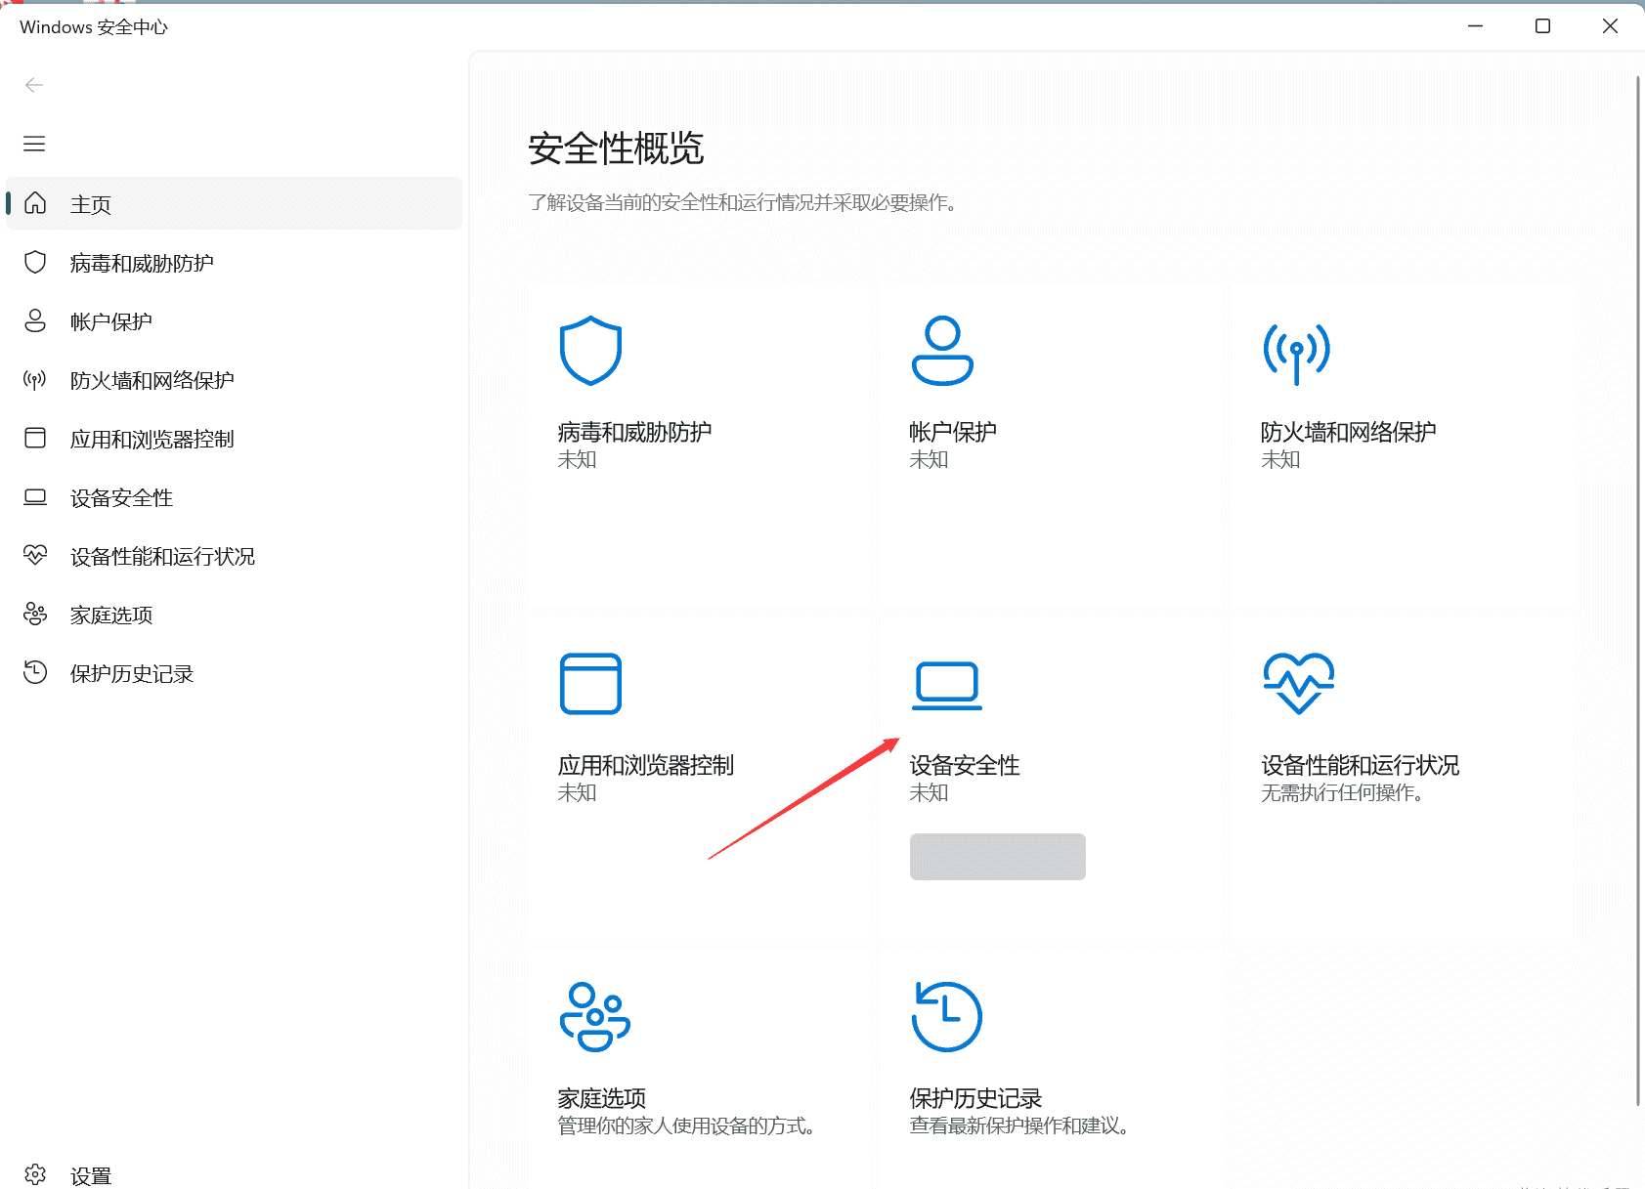The width and height of the screenshot is (1645, 1189).
Task: Maximize the Windows 安全中心 window
Action: pos(1542,26)
